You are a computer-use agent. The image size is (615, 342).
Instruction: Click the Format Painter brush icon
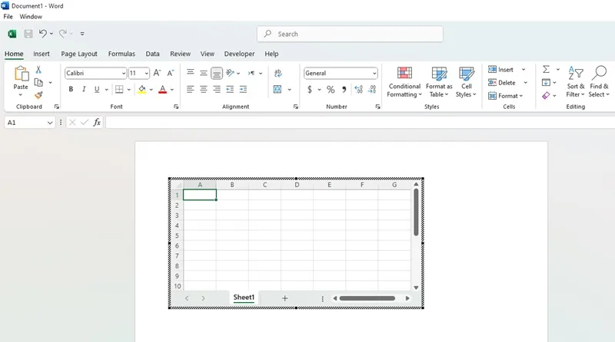(x=38, y=95)
